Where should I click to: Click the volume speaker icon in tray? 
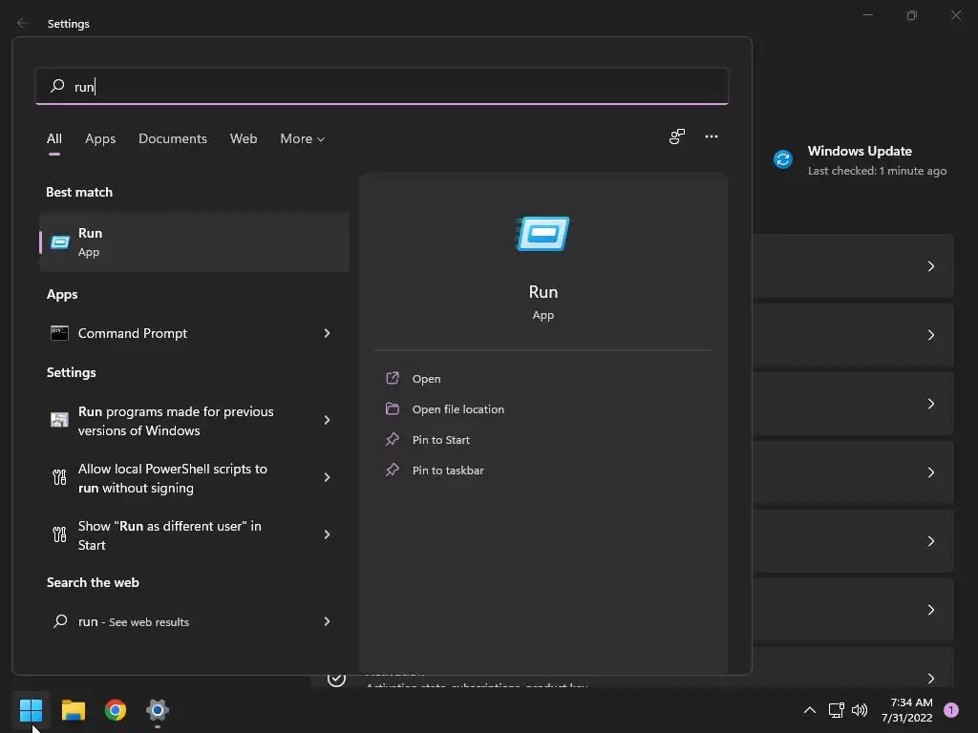[x=860, y=710]
